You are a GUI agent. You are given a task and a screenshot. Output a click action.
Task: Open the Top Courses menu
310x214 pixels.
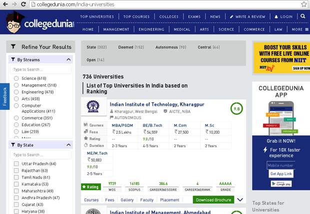click(136, 17)
